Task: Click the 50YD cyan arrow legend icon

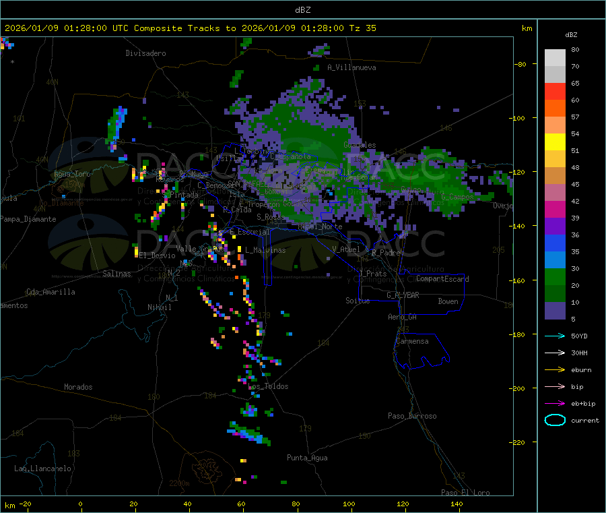Action: point(555,336)
